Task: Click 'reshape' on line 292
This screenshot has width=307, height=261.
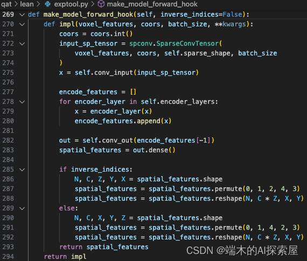Action: tap(228, 237)
